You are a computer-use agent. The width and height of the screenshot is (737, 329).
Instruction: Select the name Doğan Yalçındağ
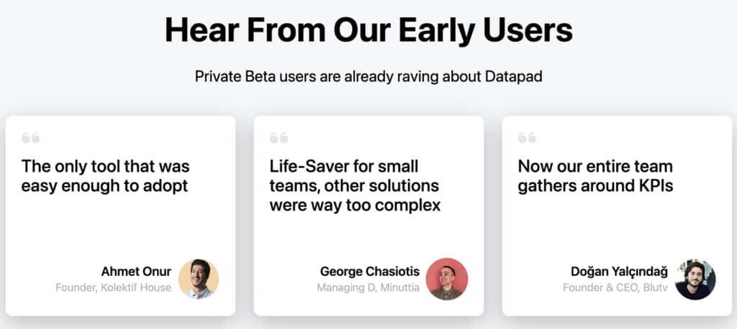point(619,272)
